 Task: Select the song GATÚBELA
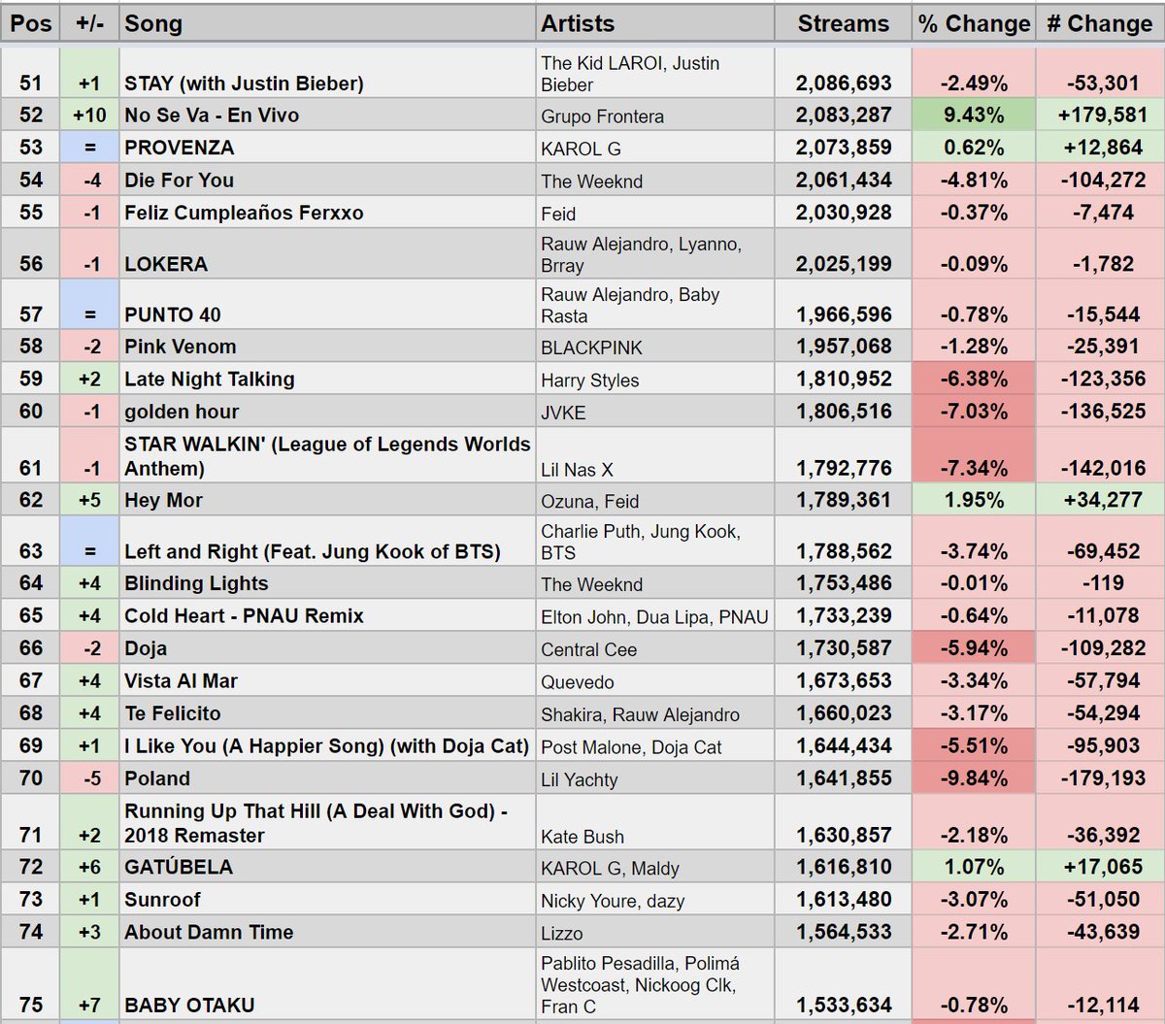(174, 868)
